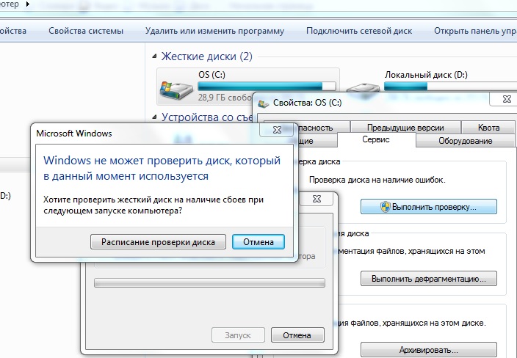Click the OS (C:) drive label
Screen dimensions: 517x358
211,74
